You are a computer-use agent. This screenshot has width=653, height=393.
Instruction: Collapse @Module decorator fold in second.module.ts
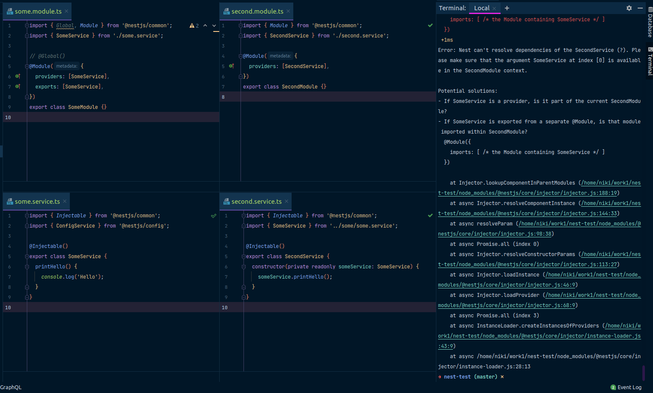pyautogui.click(x=241, y=56)
